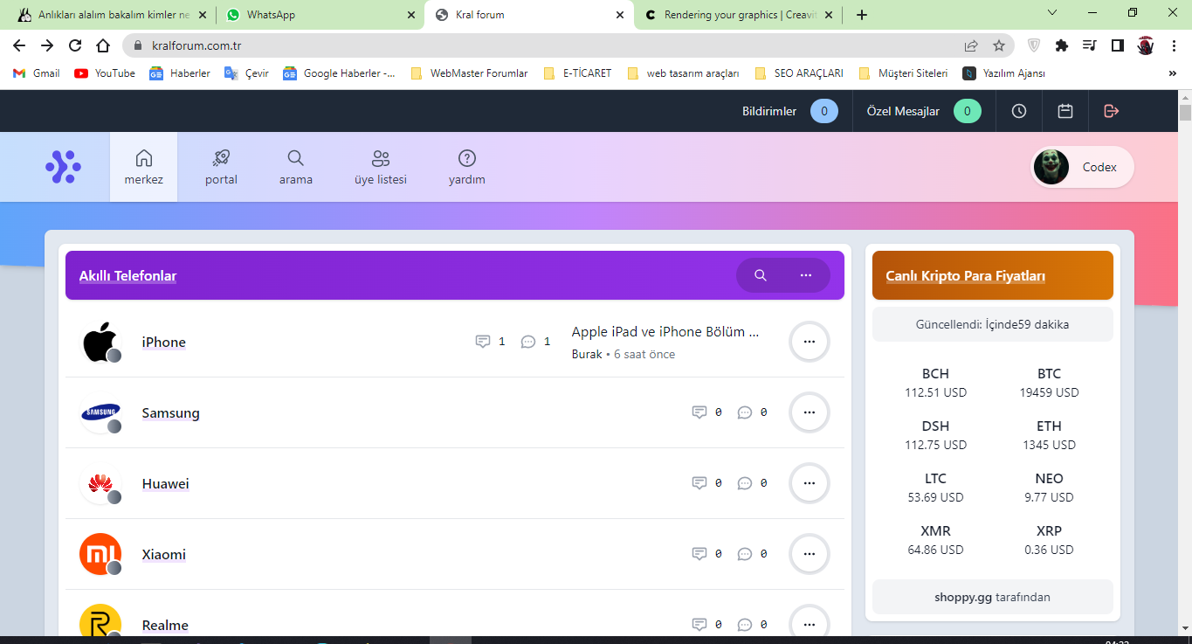1192x644 pixels.
Task: Open the Kral forum logo home link
Action: coord(63,167)
